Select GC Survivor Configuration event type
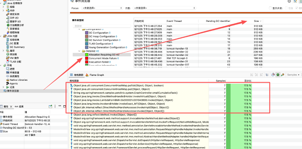The image size is (302, 149). [103, 40]
